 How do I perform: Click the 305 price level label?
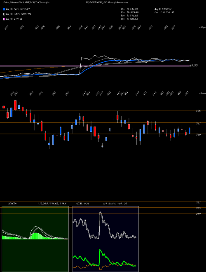point(198,208)
